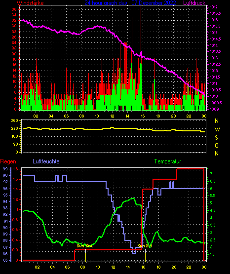Click the S compass direction label
230x274 pixels.
(x=216, y=138)
